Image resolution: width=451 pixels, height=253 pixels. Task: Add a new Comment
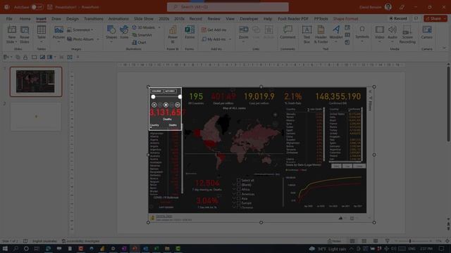(288, 32)
